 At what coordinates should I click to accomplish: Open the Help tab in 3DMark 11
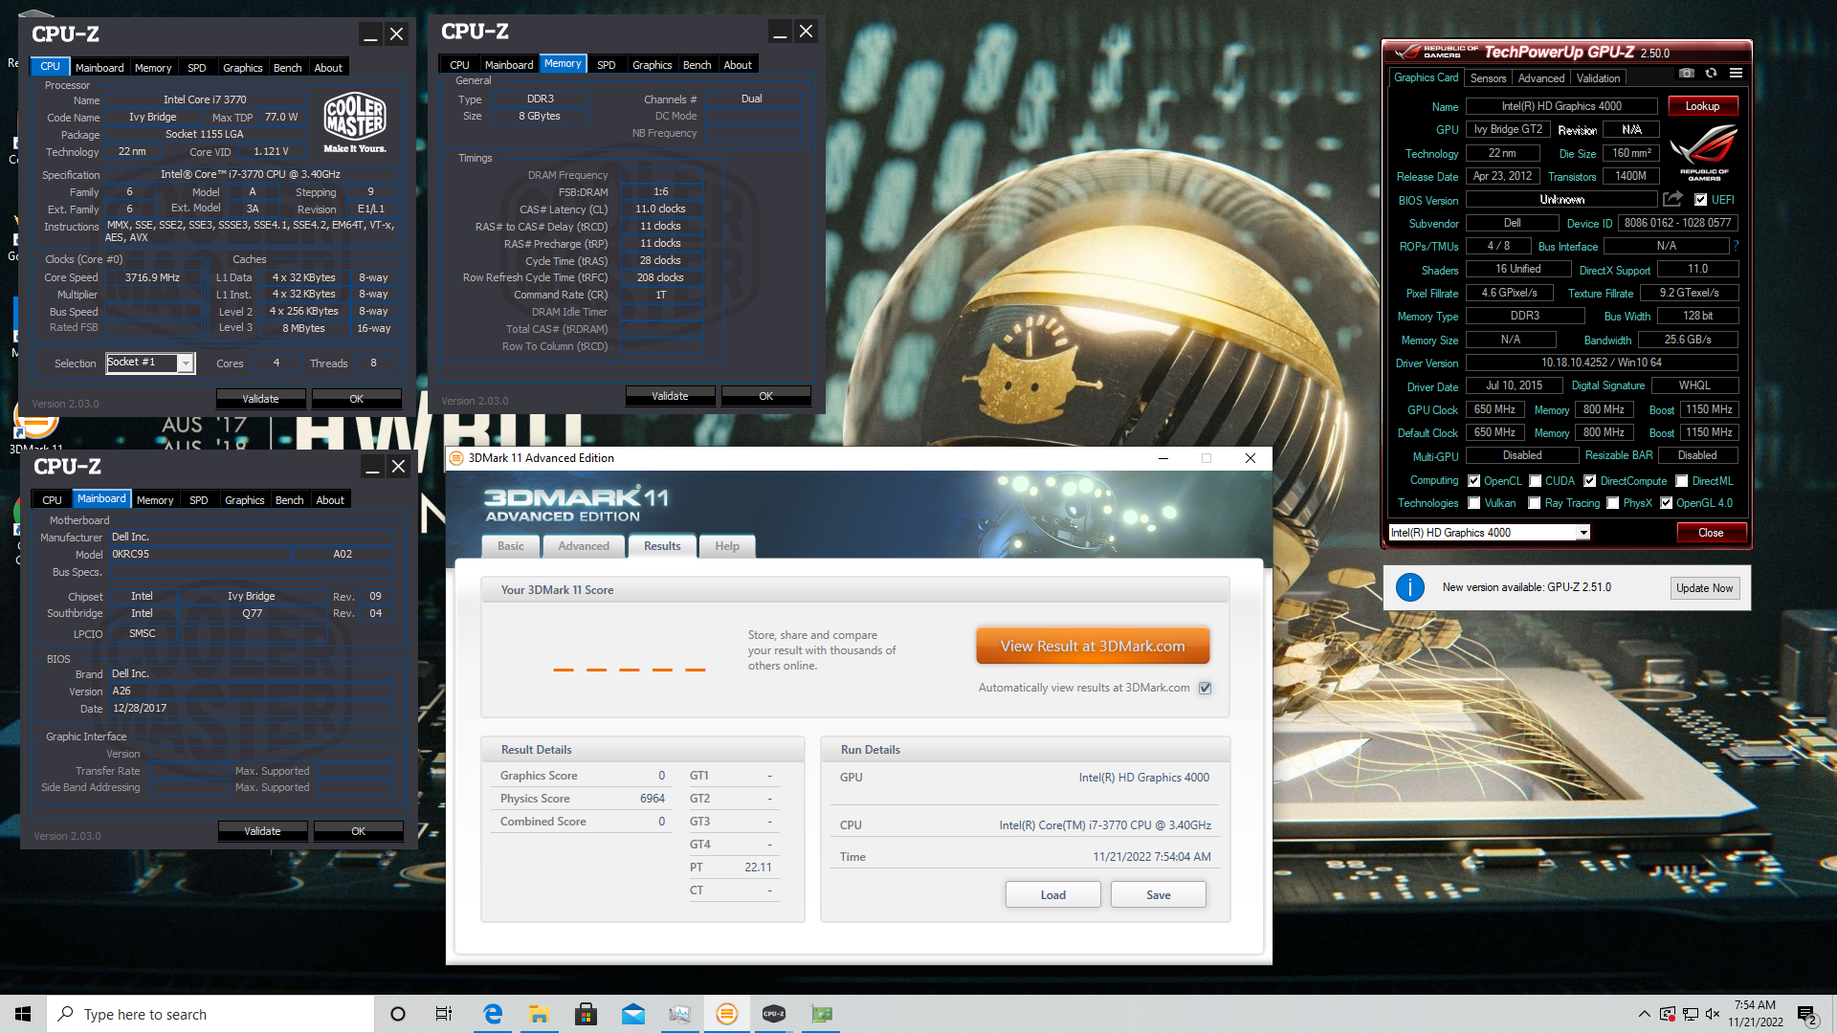pyautogui.click(x=727, y=546)
